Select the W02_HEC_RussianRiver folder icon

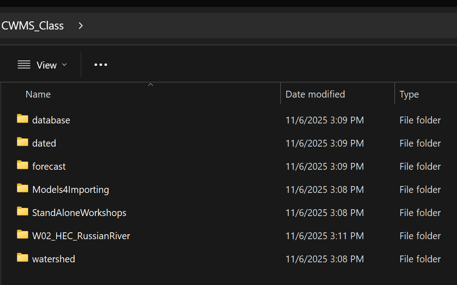23,235
